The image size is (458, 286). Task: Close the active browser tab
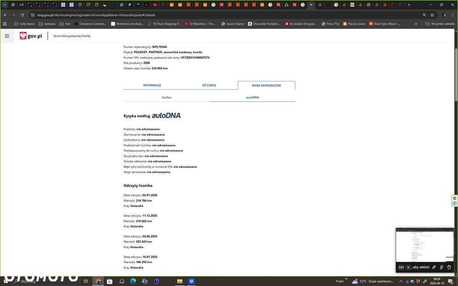[311, 5]
